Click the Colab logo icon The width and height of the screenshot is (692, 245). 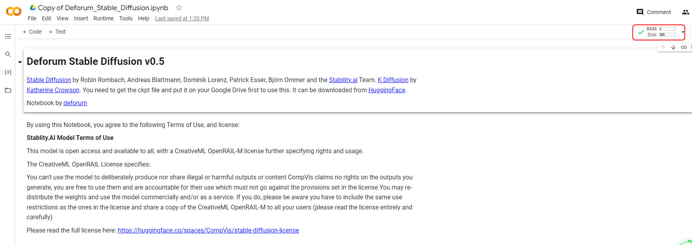tap(14, 12)
